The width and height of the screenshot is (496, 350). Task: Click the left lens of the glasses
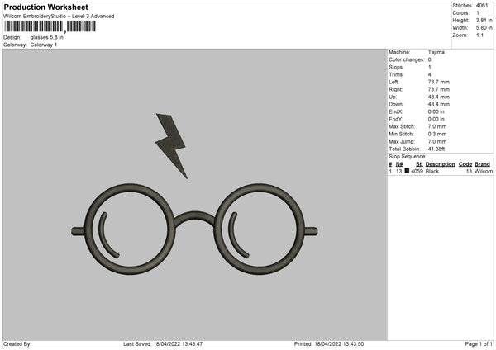point(130,229)
